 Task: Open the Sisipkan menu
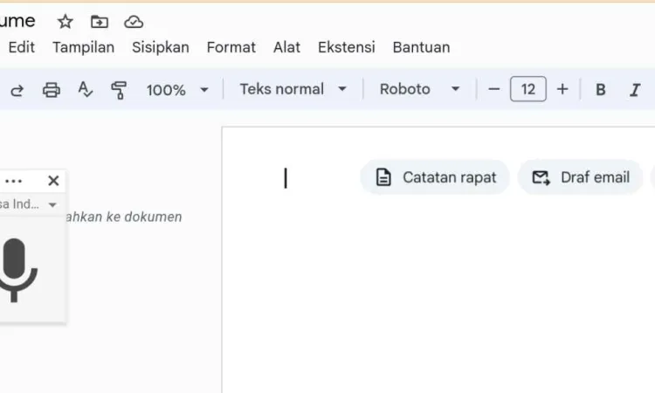click(161, 47)
